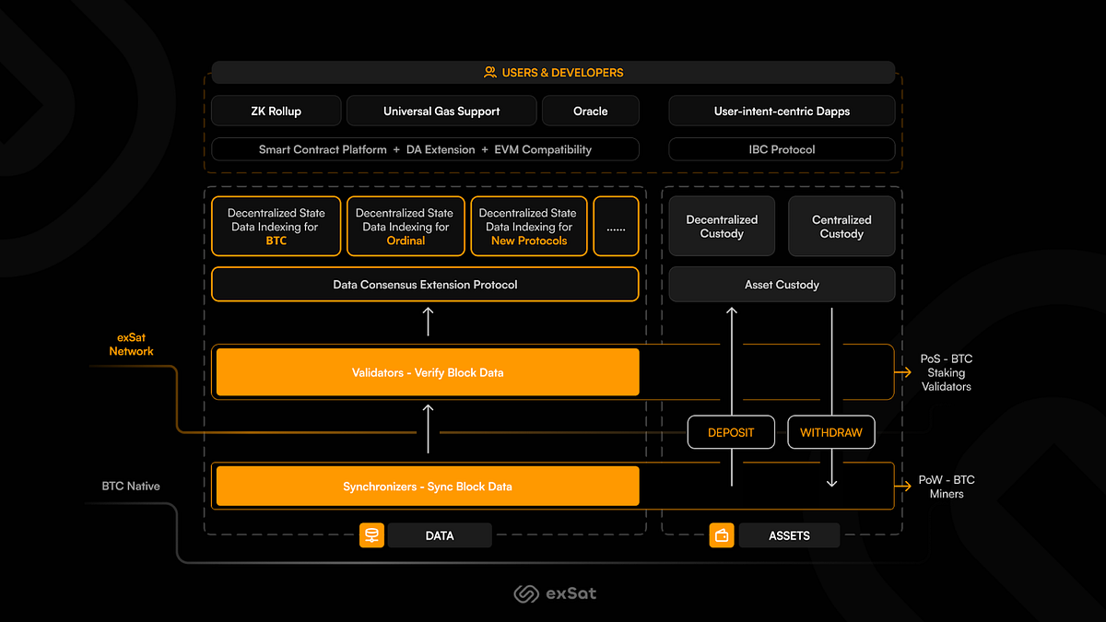Click the DEPOSIT button

point(731,431)
